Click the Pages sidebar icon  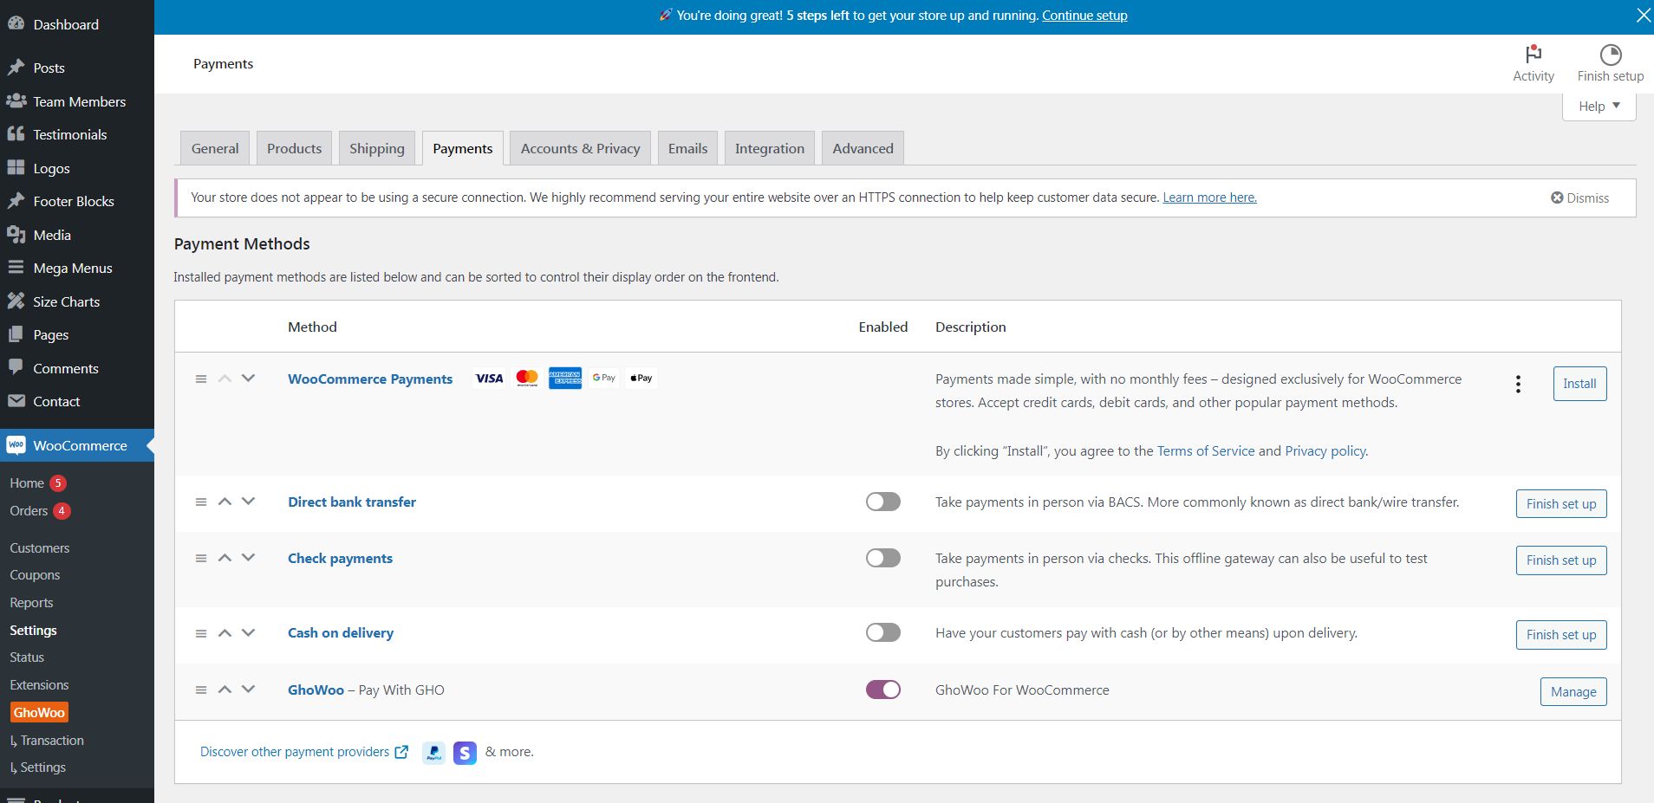pos(16,334)
